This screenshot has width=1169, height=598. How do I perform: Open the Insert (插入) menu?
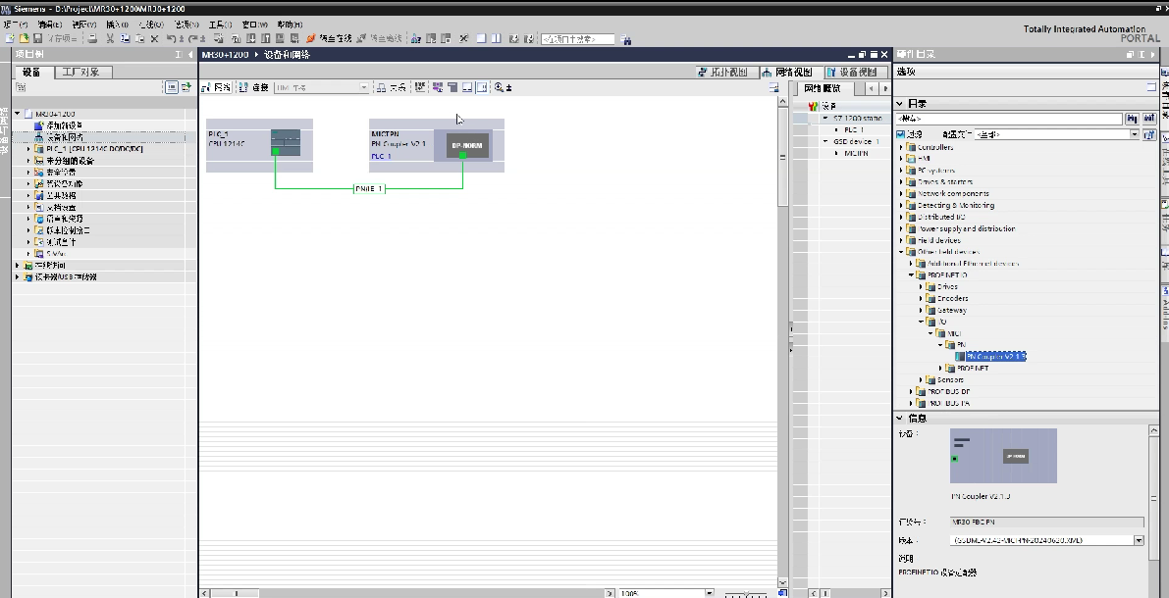[x=117, y=25]
